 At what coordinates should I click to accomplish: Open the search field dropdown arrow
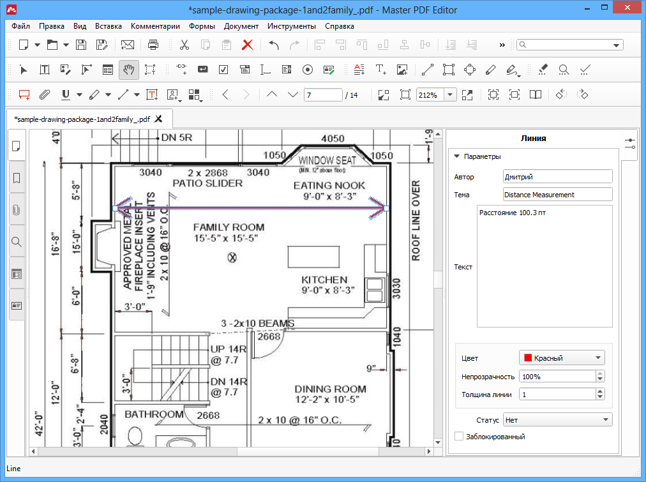click(617, 45)
